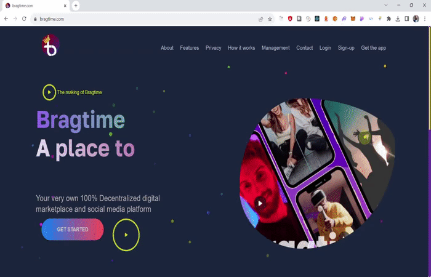Image resolution: width=431 pixels, height=277 pixels.
Task: Go to the Features section
Action: [190, 48]
